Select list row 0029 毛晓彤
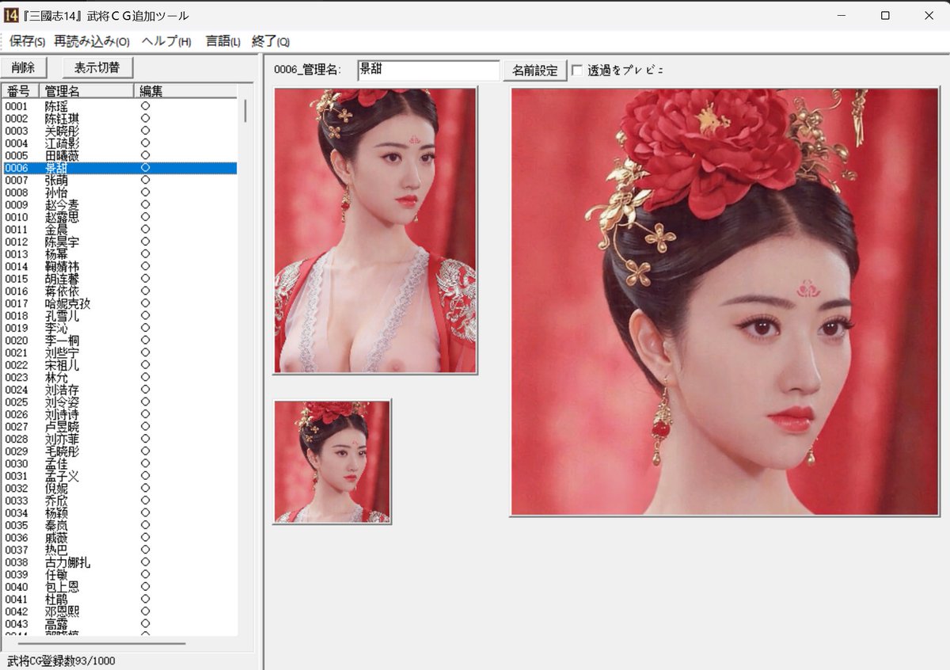 [x=120, y=452]
